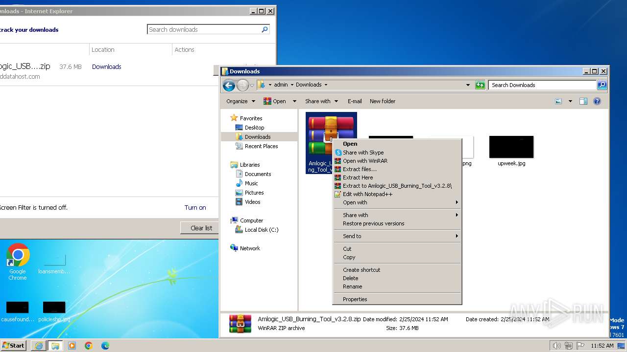The image size is (627, 352).
Task: Click Downloads location link in IE
Action: click(107, 67)
